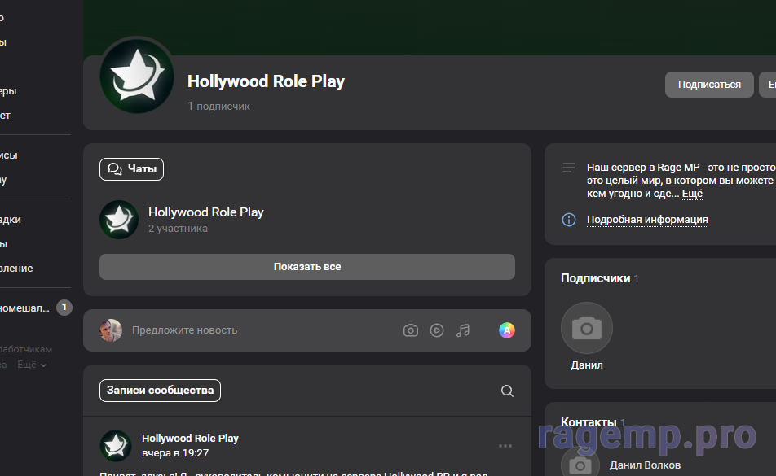Open the Hollywood Role Play chat name
The width and height of the screenshot is (776, 476).
206,212
